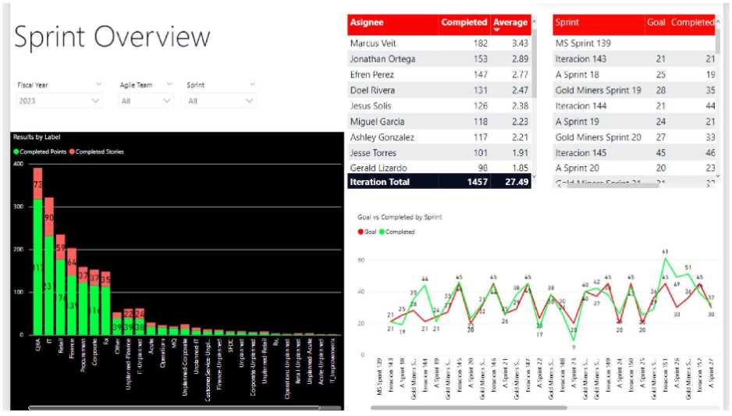732x416 pixels.
Task: Click the Results by Label chart title
Action: [x=37, y=137]
